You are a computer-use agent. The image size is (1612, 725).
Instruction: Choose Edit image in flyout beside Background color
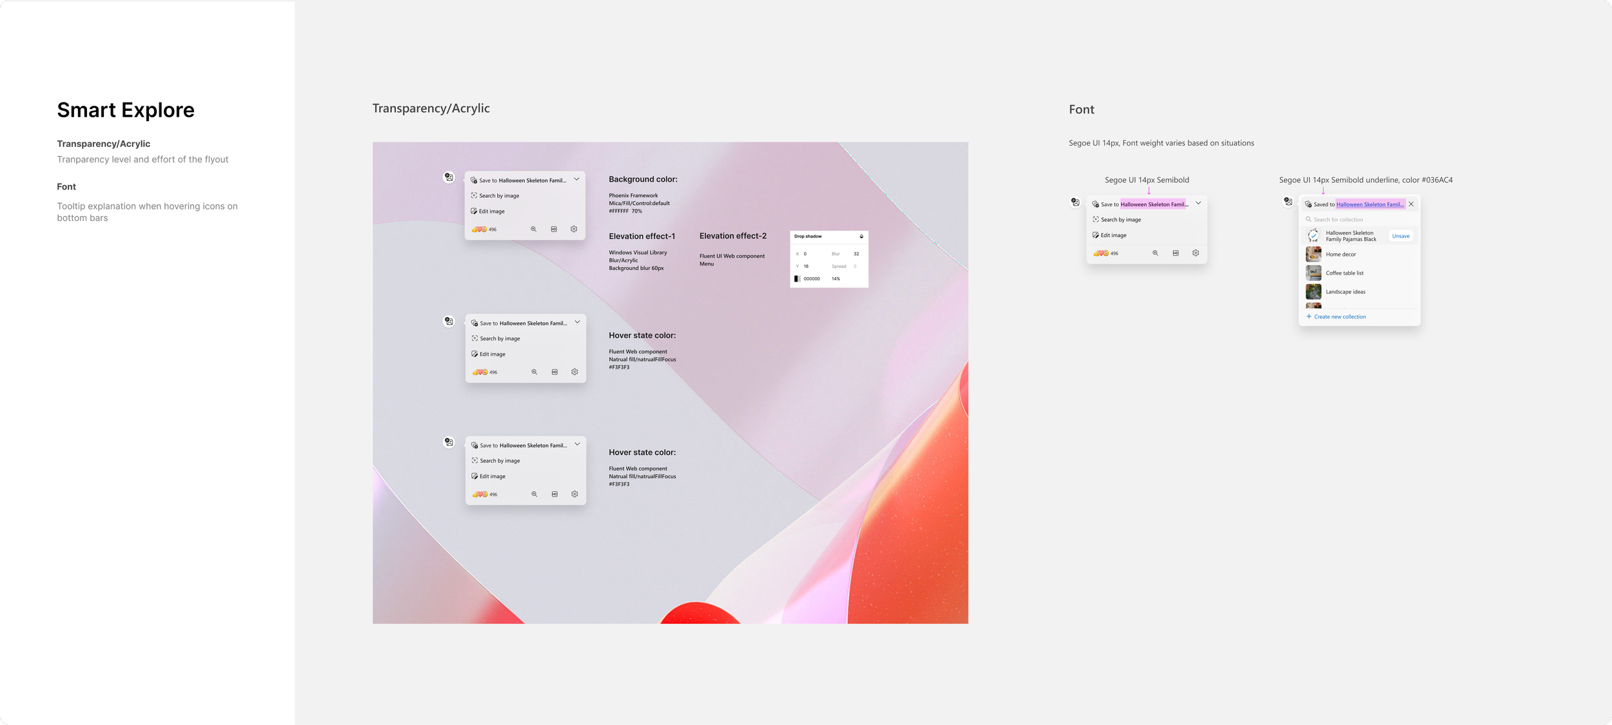491,211
